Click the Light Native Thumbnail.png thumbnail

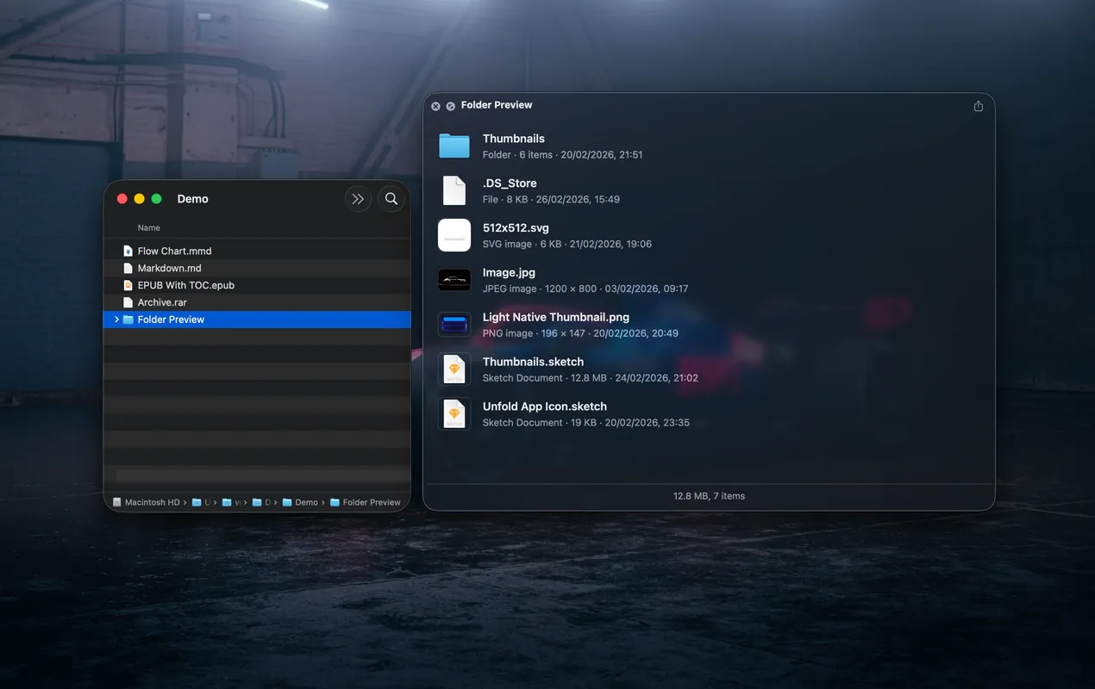[454, 325]
